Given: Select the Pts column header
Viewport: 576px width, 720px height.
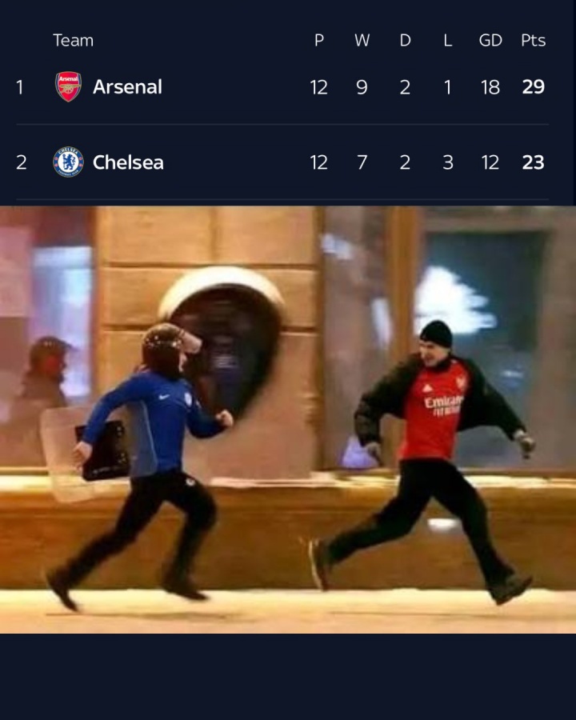Looking at the screenshot, I should [x=534, y=41].
